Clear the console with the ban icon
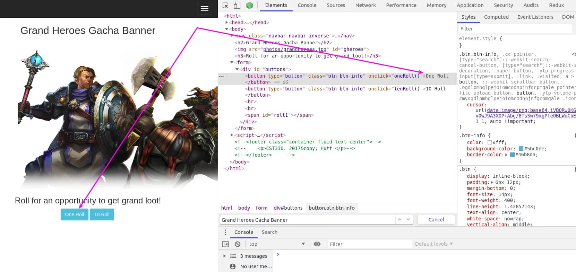This screenshot has height=272, width=576. pyautogui.click(x=238, y=244)
